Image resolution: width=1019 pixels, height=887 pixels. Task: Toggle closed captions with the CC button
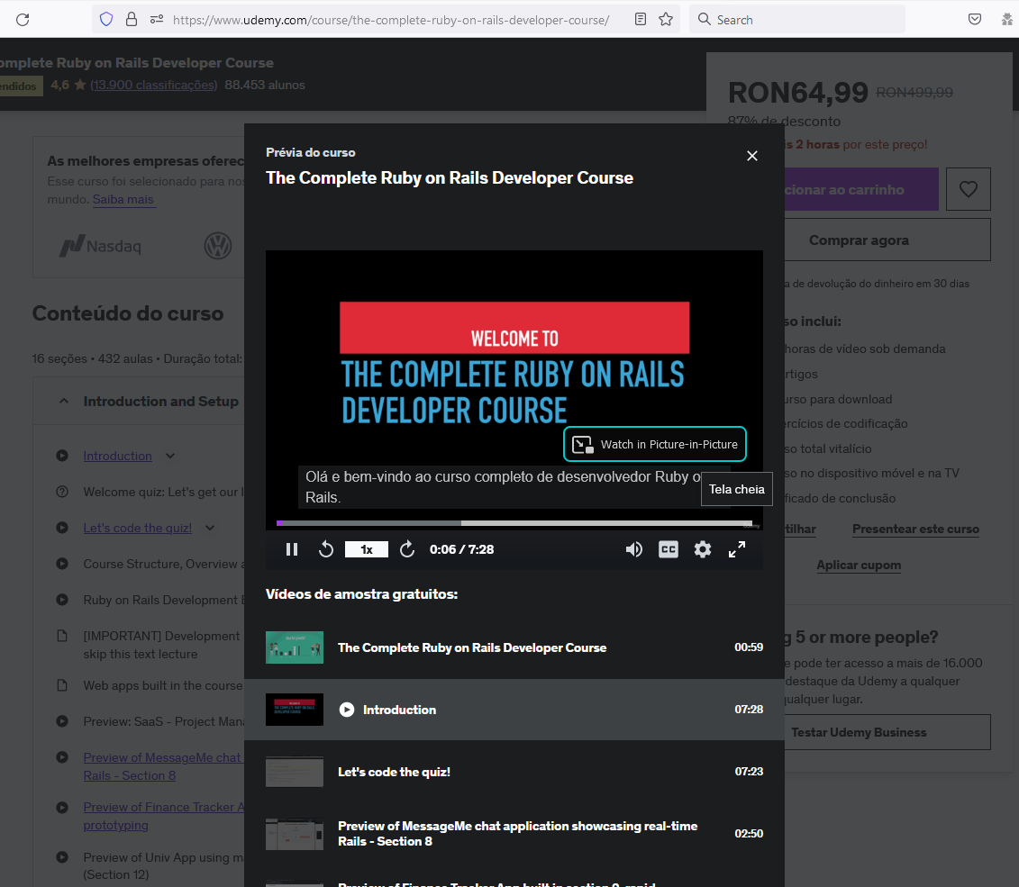pyautogui.click(x=669, y=549)
